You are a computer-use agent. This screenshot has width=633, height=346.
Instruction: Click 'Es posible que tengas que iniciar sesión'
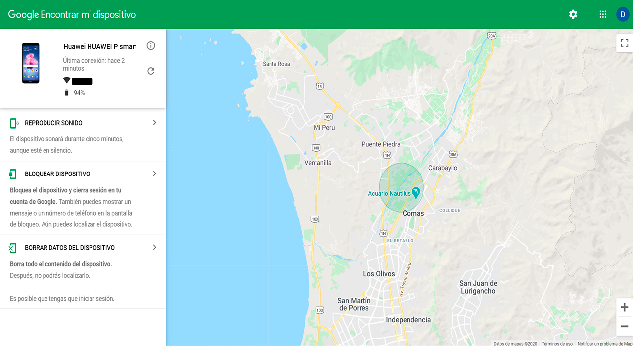coord(62,299)
